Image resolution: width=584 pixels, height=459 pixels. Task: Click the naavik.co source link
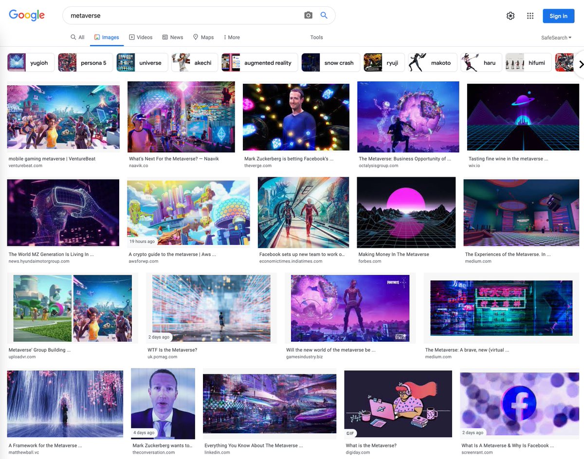coord(139,166)
